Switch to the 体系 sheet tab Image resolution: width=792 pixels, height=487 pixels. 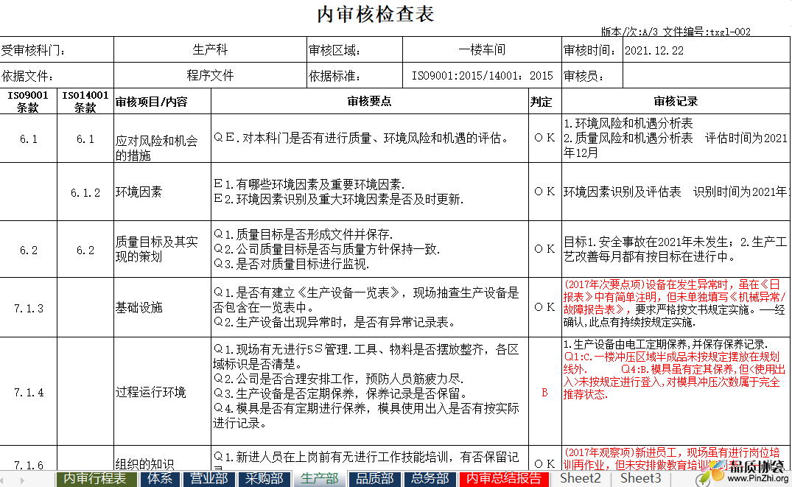160,478
